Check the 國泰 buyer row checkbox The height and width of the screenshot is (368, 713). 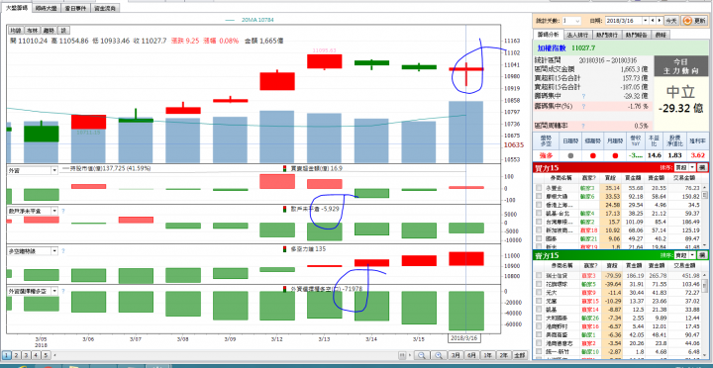coord(539,238)
